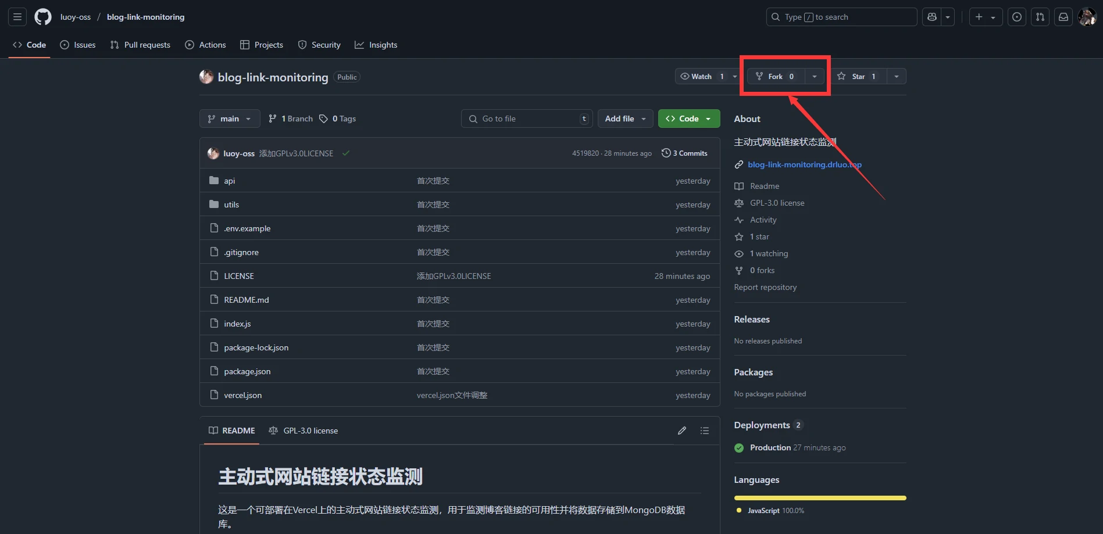
Task: Switch to the Actions tab
Action: (206, 45)
